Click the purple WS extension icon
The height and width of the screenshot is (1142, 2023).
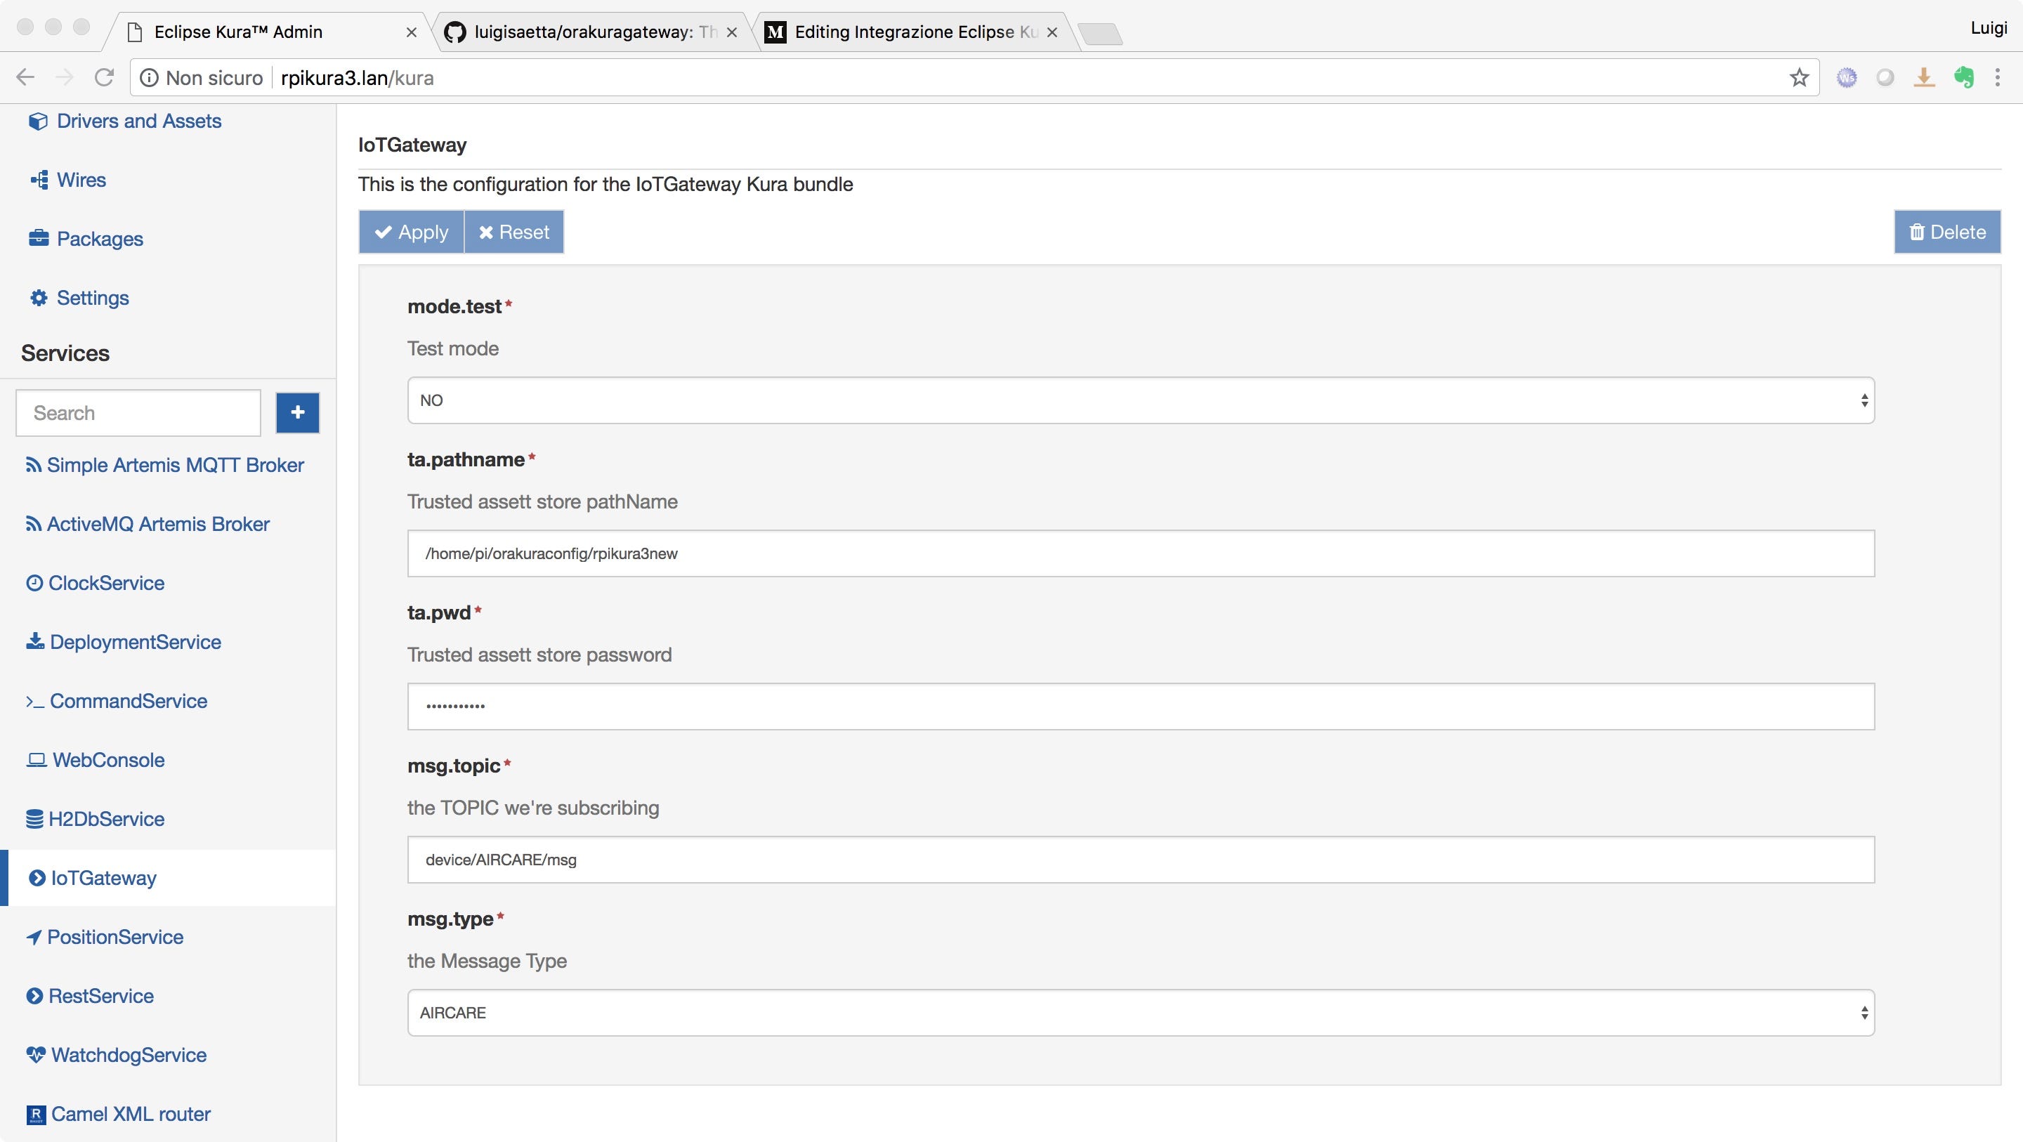pos(1847,77)
